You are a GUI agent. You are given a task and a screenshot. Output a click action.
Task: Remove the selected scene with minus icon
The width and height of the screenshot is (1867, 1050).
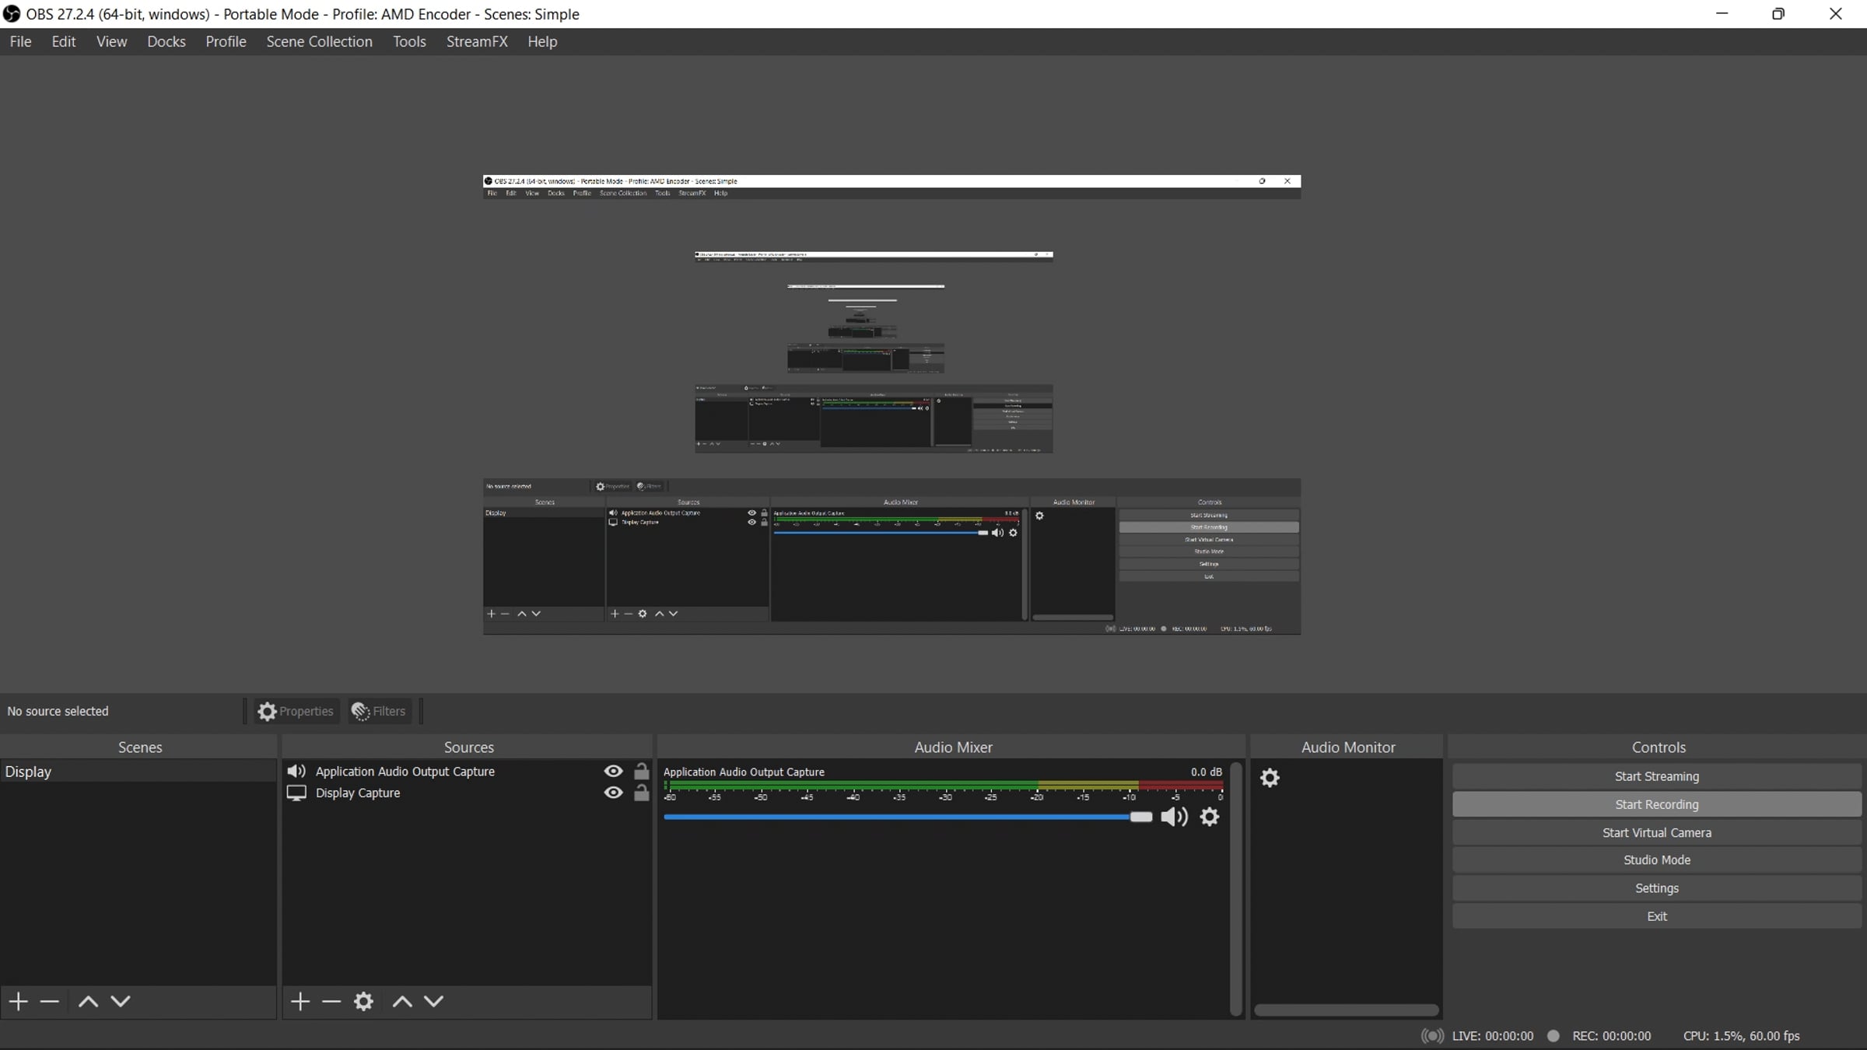(50, 1001)
